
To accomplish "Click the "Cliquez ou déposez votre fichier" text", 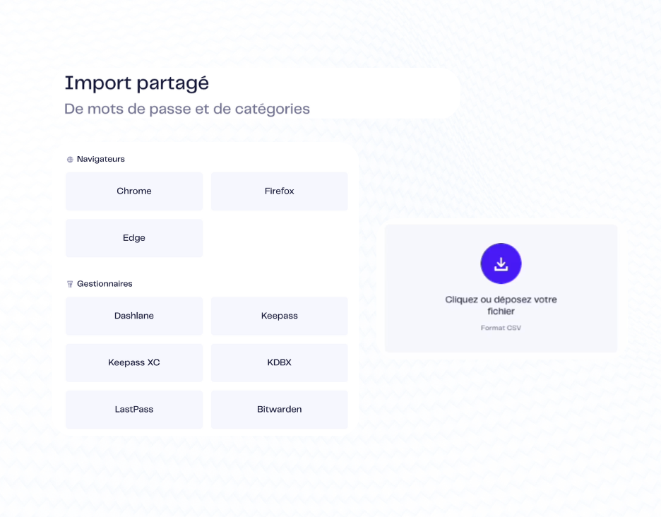I will coord(501,305).
